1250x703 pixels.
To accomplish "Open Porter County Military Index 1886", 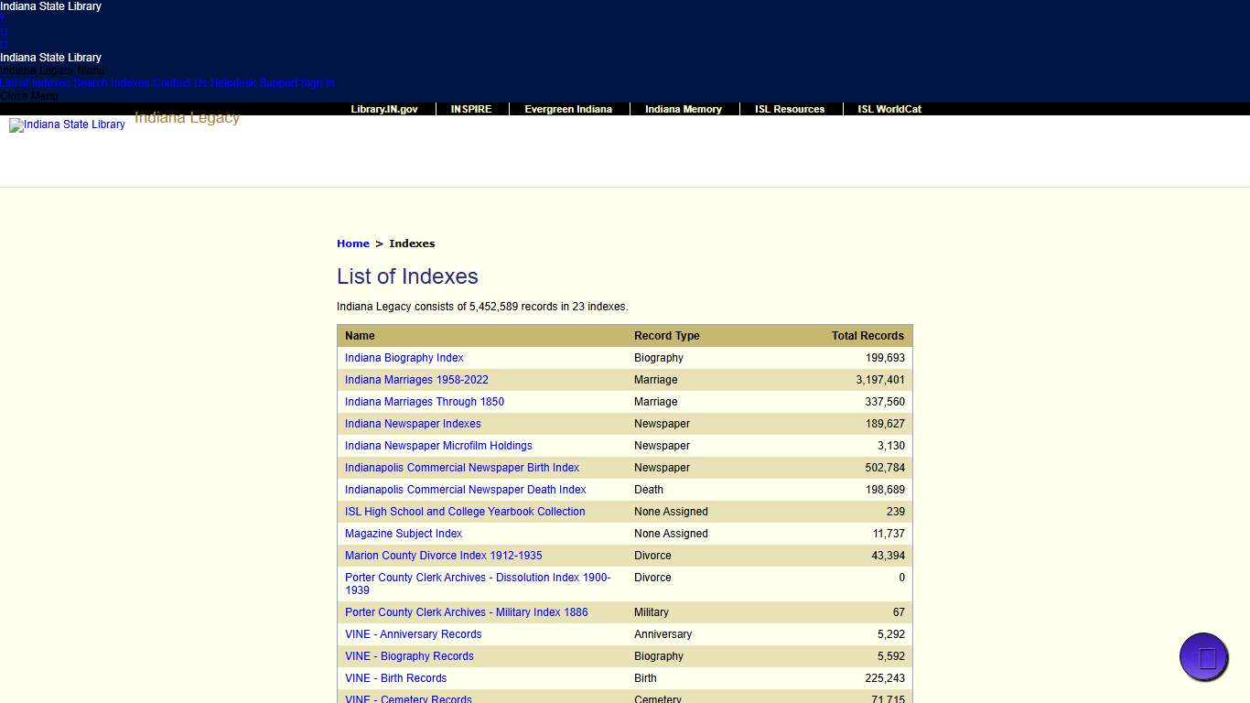I will tap(466, 612).
